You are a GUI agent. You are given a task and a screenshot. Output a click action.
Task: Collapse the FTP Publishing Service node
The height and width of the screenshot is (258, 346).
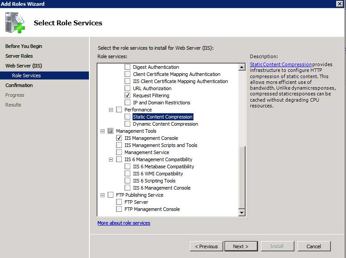point(102,195)
